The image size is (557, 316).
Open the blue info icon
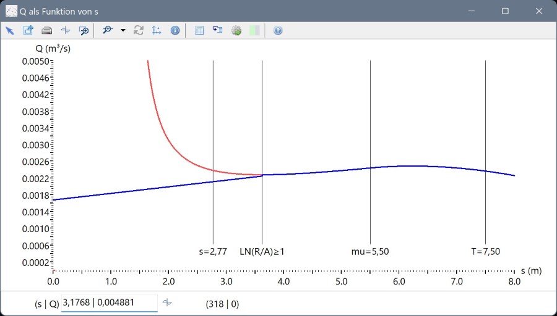tap(175, 30)
